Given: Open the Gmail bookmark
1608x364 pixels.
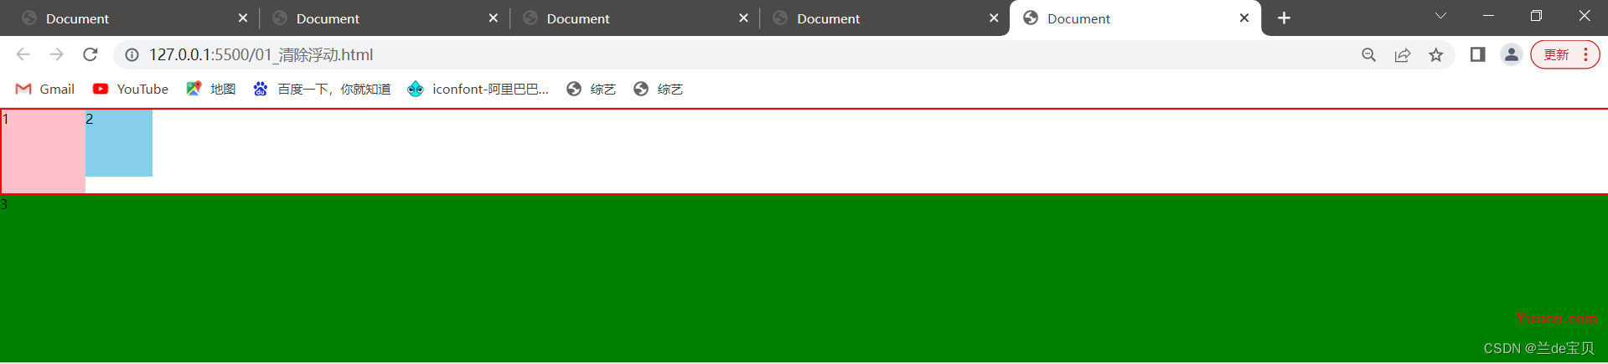Looking at the screenshot, I should [45, 89].
